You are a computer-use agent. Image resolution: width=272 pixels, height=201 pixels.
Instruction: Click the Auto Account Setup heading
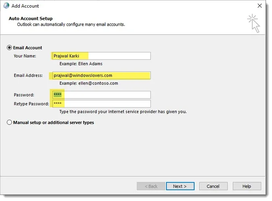tap(31, 18)
